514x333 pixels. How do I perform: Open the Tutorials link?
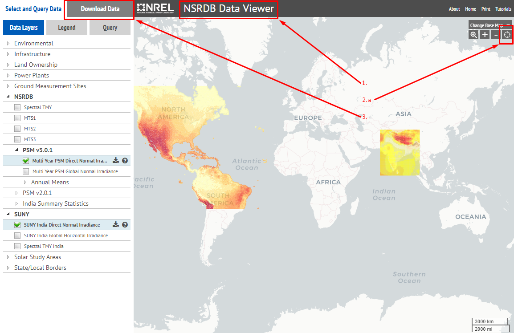coord(503,9)
